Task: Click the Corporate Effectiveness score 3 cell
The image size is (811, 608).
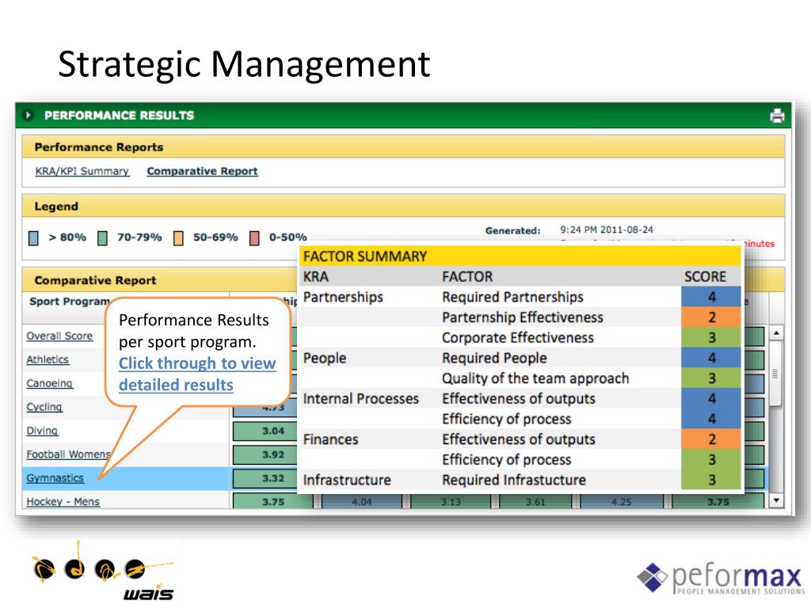Action: [x=711, y=337]
